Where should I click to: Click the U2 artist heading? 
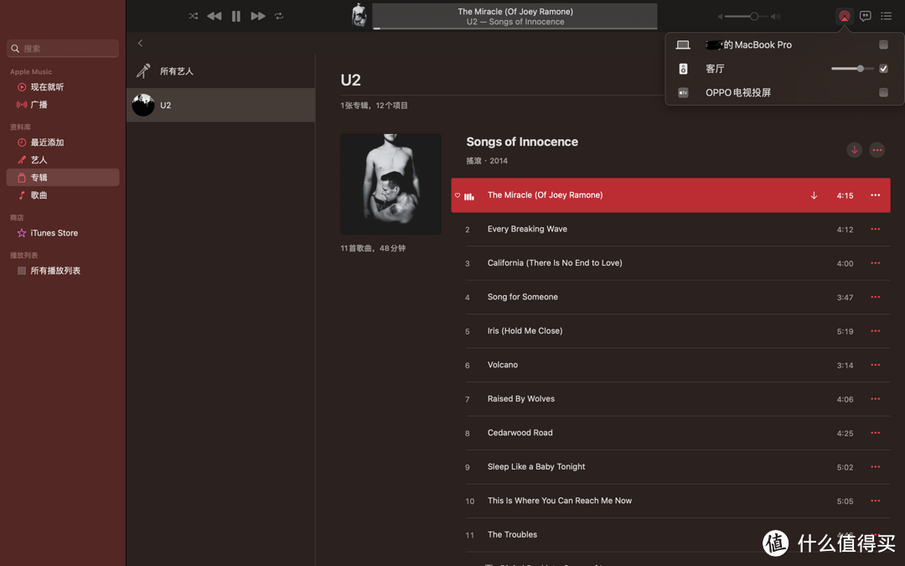tap(350, 80)
